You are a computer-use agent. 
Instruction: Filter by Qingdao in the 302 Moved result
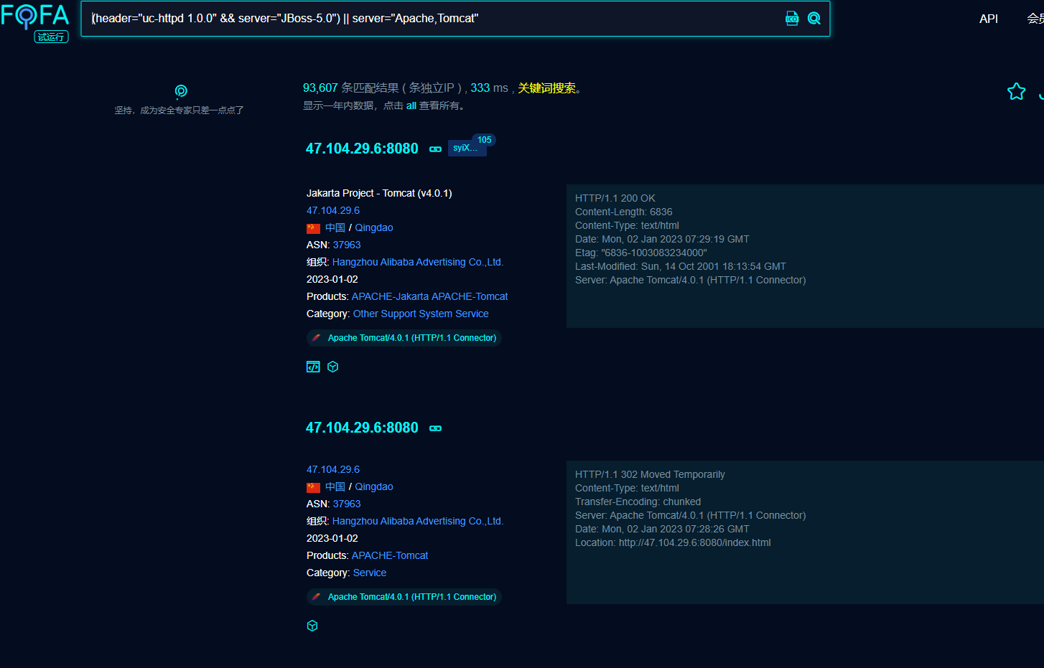(374, 486)
